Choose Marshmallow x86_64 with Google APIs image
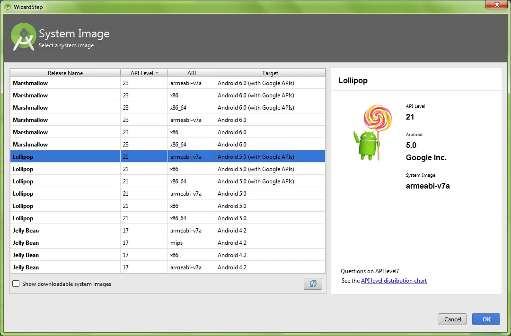511x336 pixels. [168, 107]
